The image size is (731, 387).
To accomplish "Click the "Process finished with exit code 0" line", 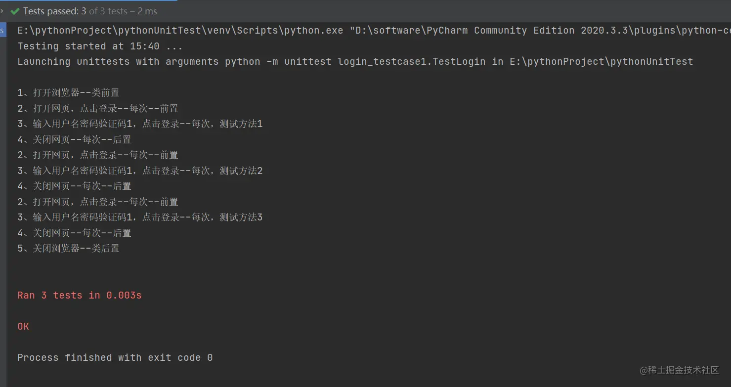I will tap(114, 357).
